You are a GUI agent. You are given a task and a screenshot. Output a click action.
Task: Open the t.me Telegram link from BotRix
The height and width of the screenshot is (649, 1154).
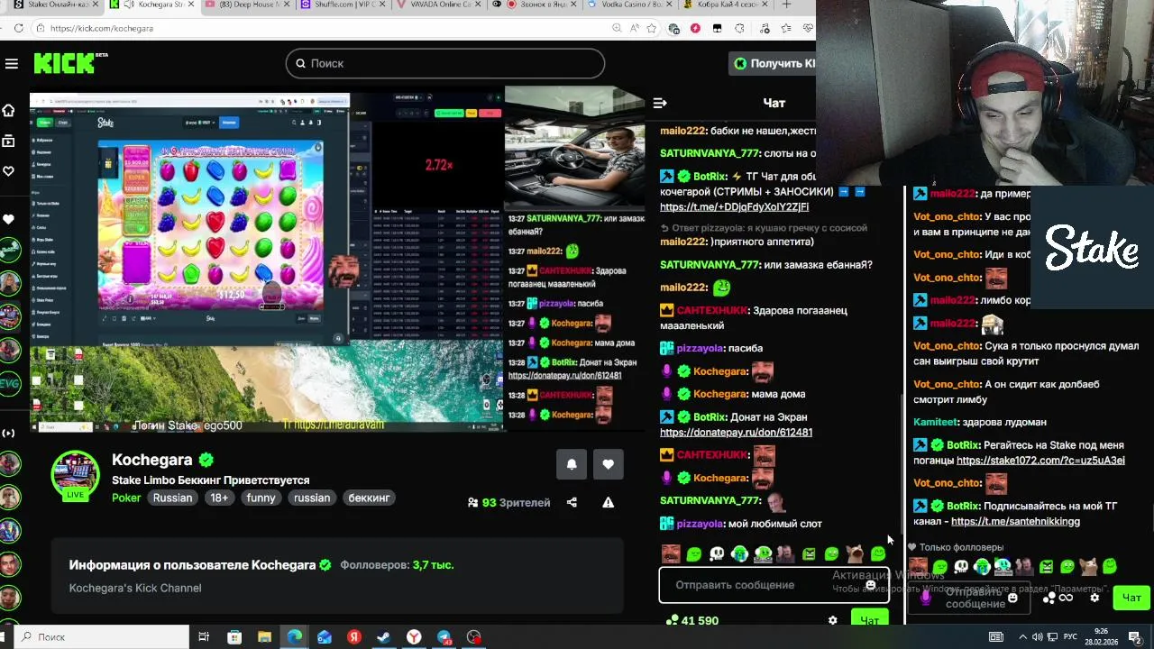[734, 207]
